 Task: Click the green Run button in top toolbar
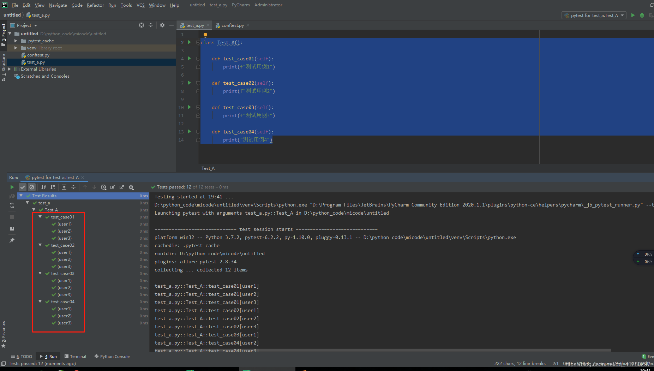(633, 15)
